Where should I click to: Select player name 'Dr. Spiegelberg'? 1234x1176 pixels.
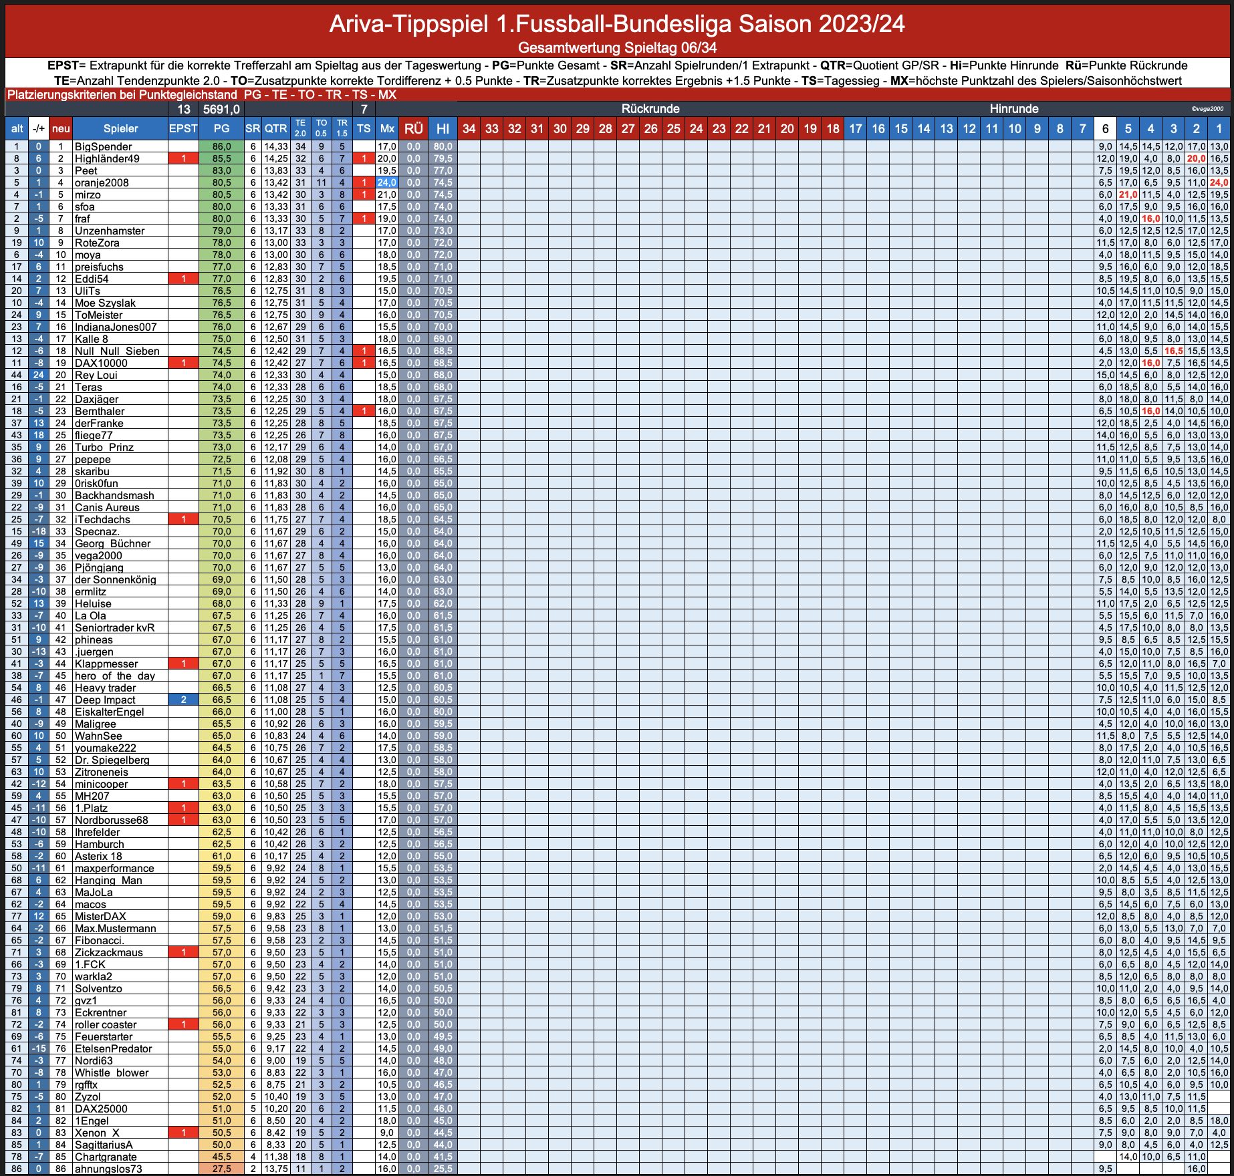[112, 760]
